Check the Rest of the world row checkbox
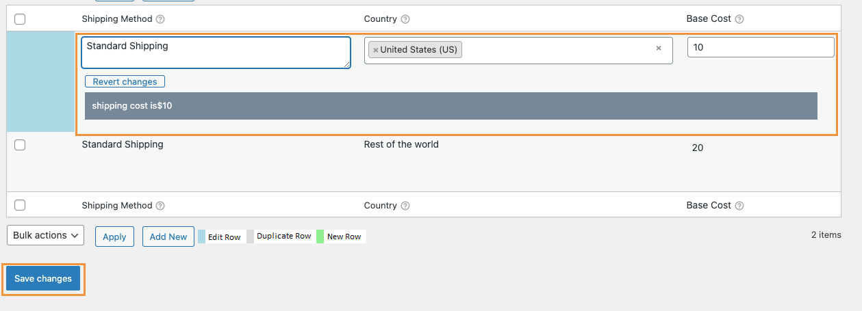 (x=20, y=145)
